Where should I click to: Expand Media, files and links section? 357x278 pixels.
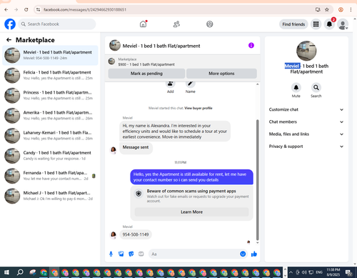point(306,134)
